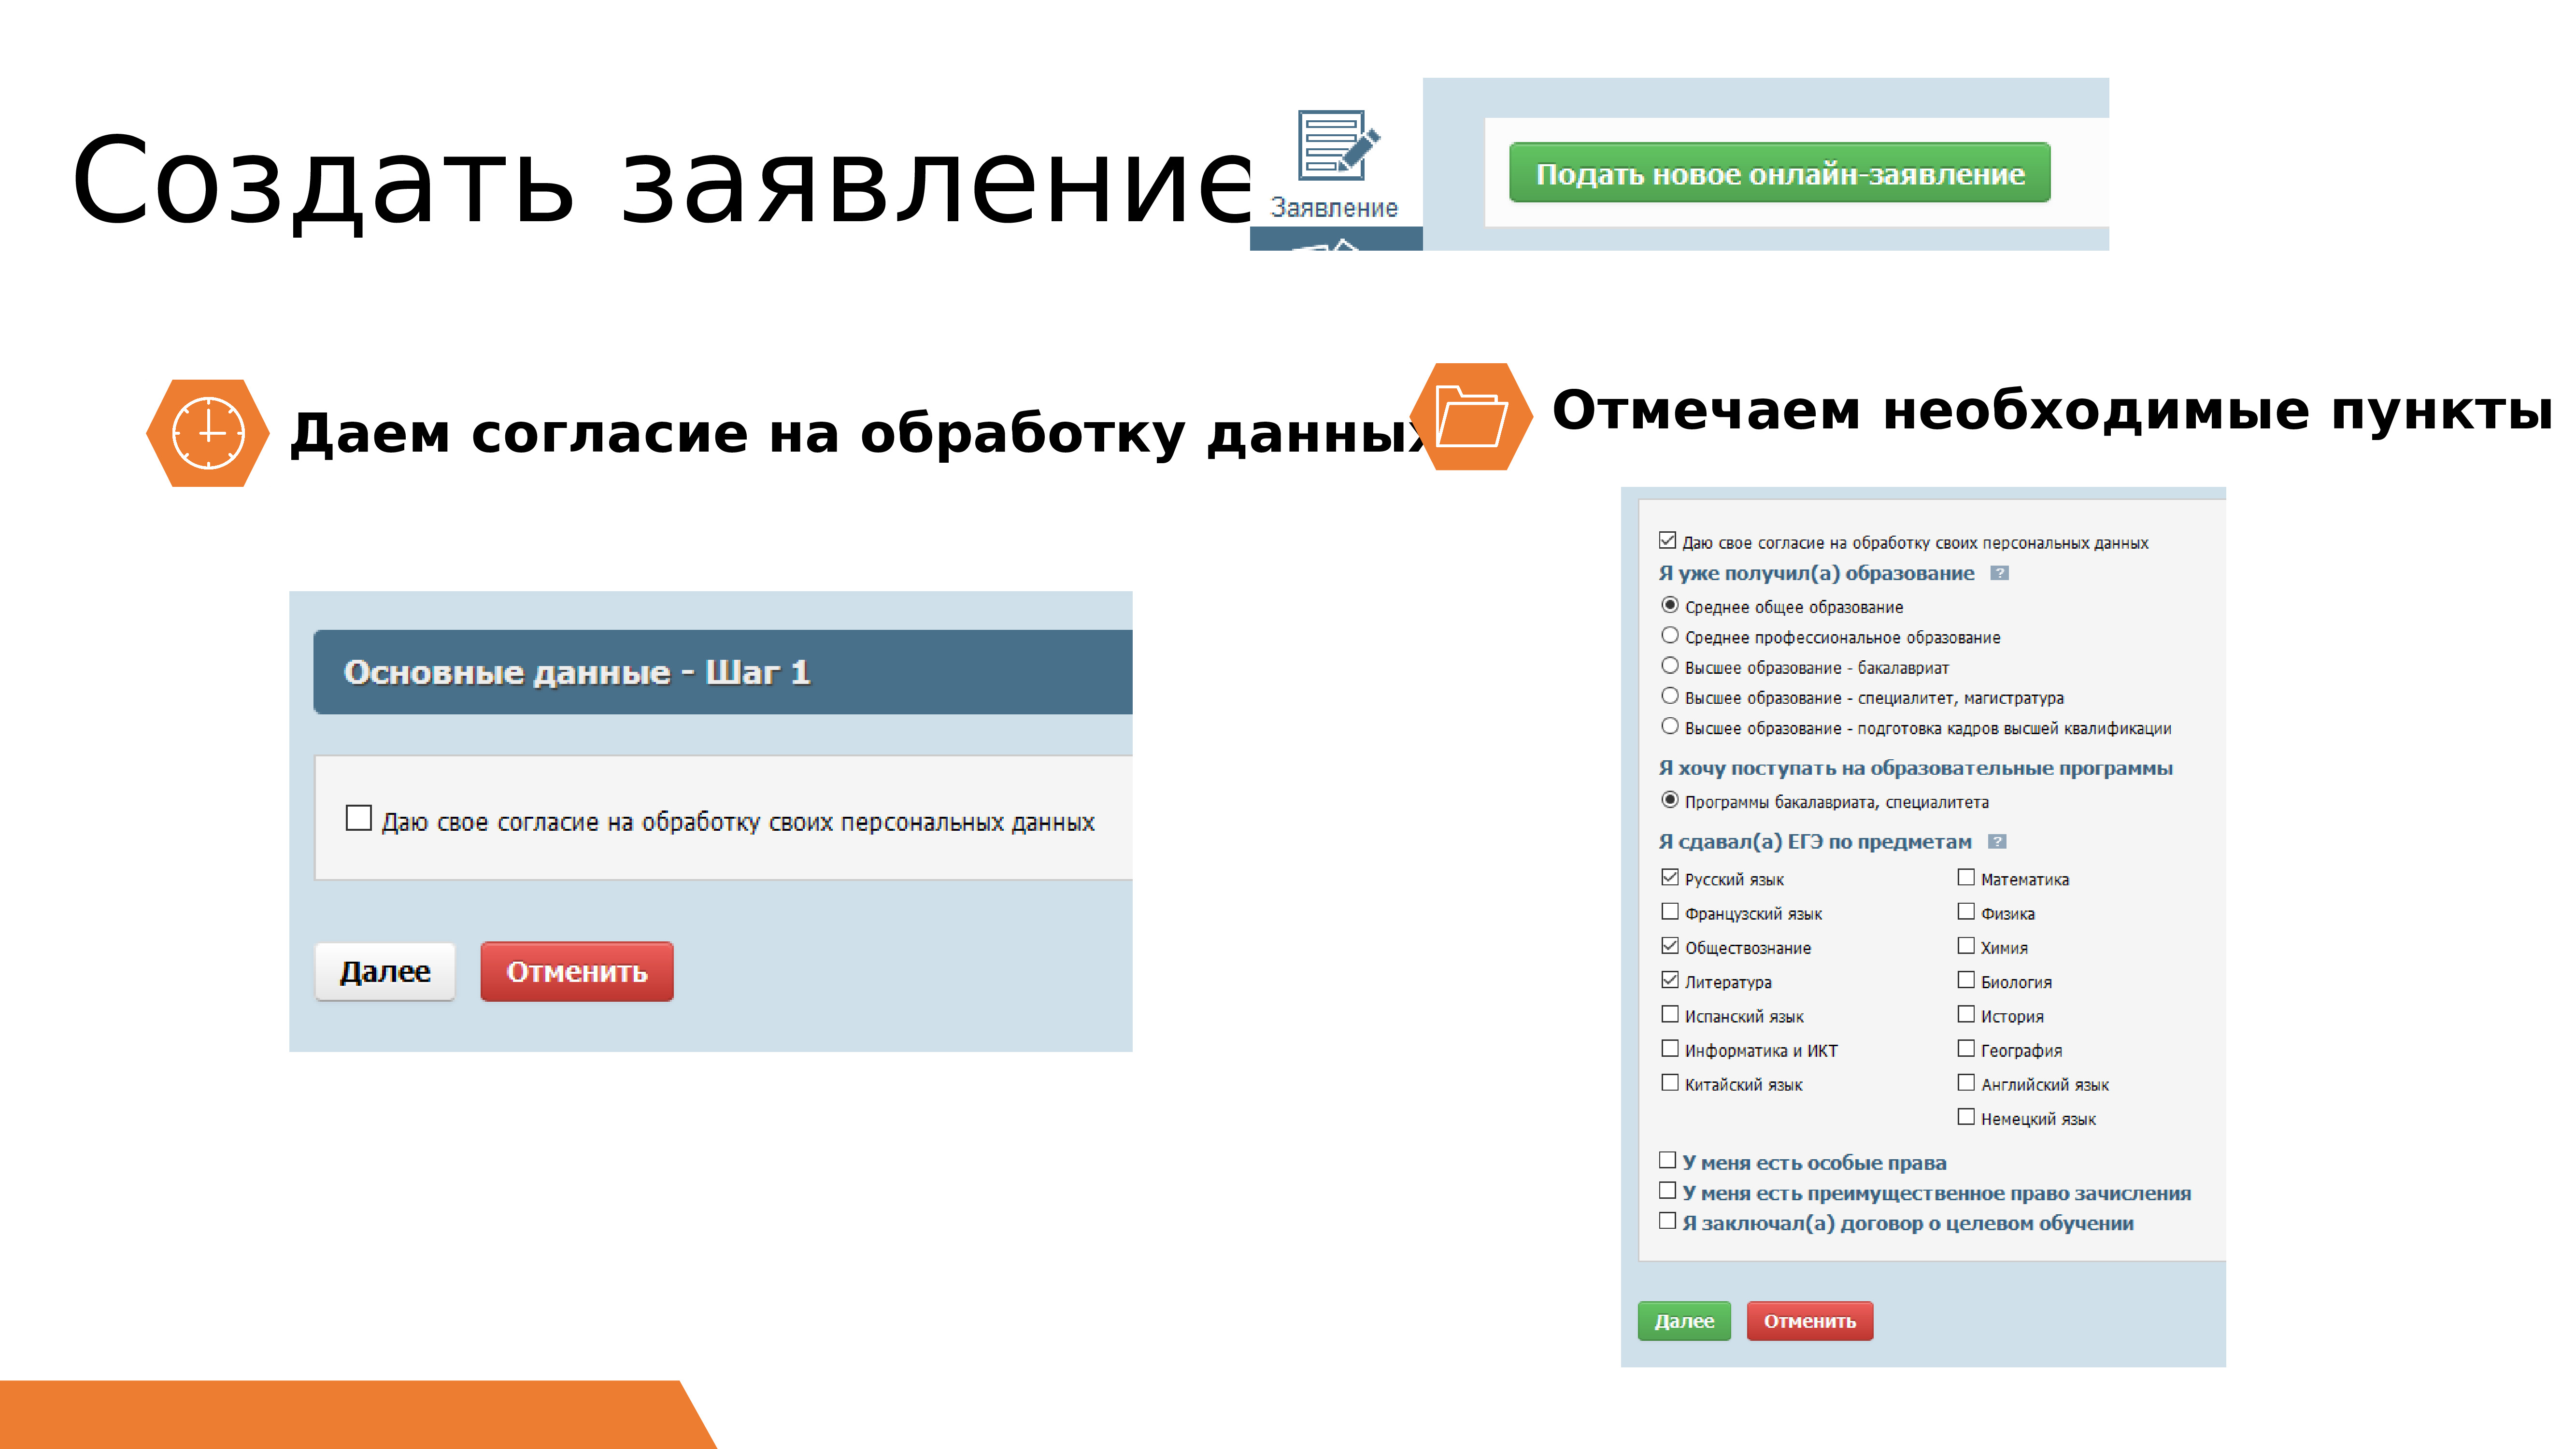Image resolution: width=2576 pixels, height=1449 pixels.
Task: Check 'География' checkbox
Action: (x=1966, y=1048)
